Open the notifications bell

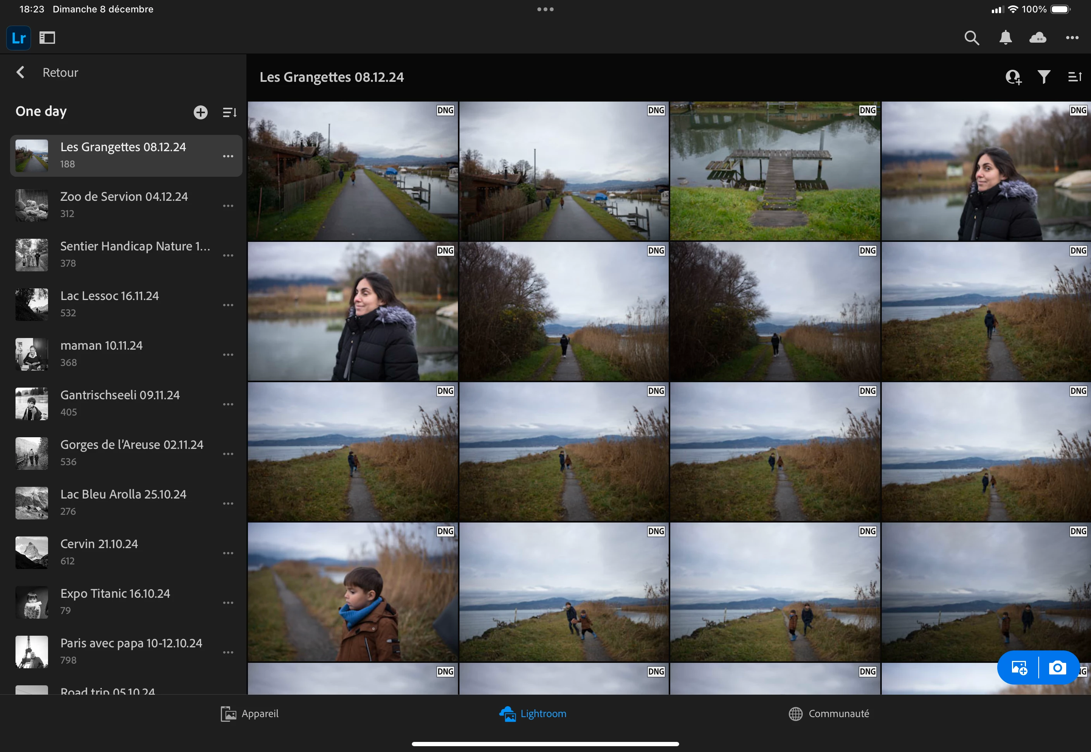pos(1005,38)
